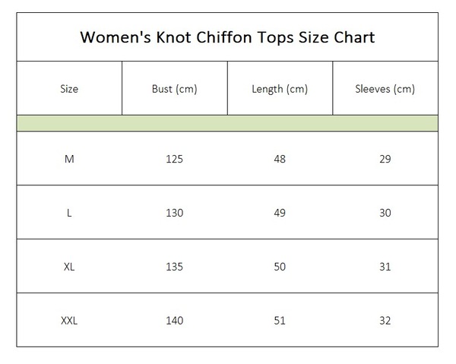Click the sleeves value 29
Screen dimensions: 456x364
coord(385,159)
